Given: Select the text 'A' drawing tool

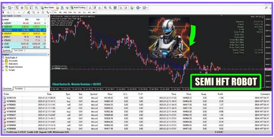Looking at the screenshot, I should (38, 12).
